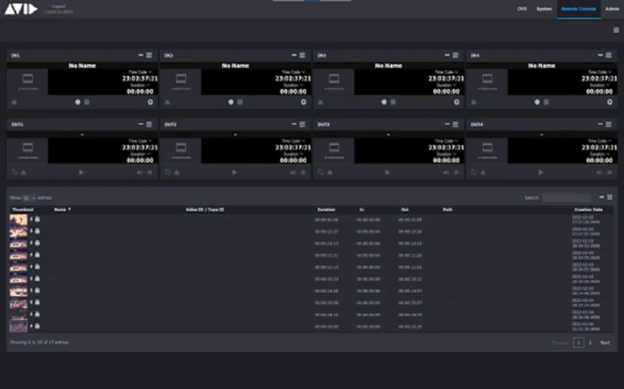624x389 pixels.
Task: Toggle the loop icon in OUT1 panel
Action: point(15,172)
